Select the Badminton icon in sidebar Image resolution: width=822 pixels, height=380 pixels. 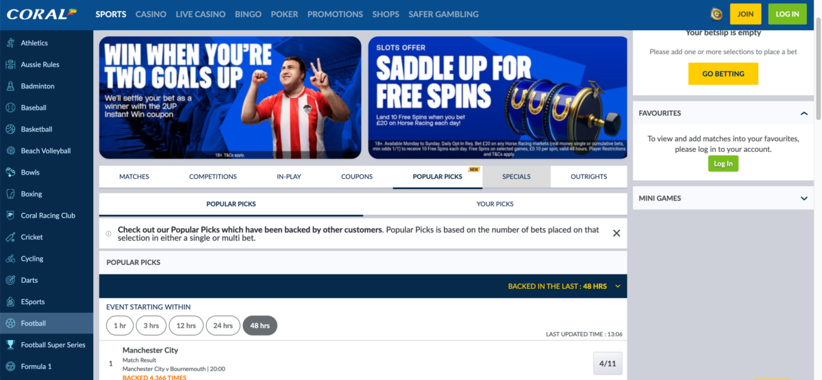coord(10,86)
